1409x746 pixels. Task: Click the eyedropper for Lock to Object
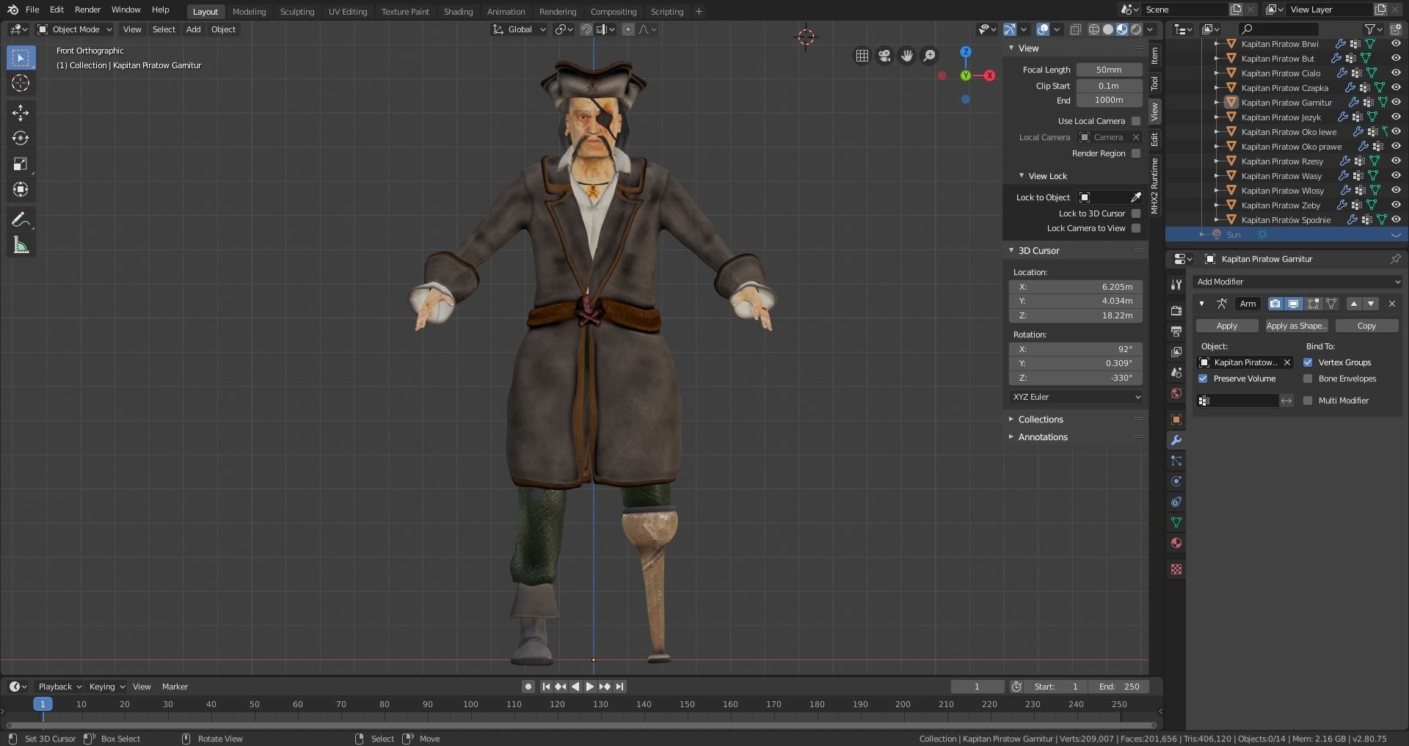pos(1135,197)
